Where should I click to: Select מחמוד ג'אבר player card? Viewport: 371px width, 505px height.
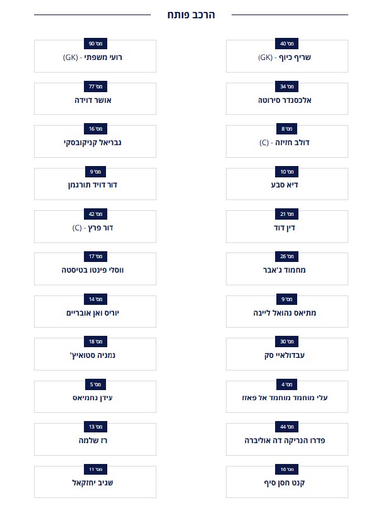pyautogui.click(x=286, y=269)
